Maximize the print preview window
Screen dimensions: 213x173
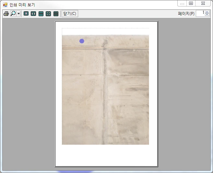(x=191, y=3)
